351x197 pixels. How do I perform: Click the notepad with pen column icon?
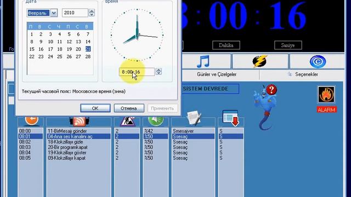click(194, 118)
